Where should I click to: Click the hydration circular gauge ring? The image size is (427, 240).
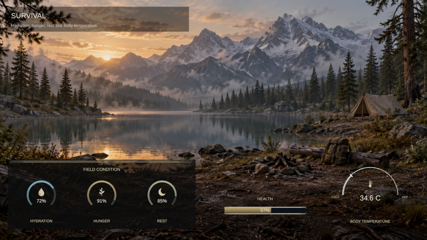[x=41, y=193]
